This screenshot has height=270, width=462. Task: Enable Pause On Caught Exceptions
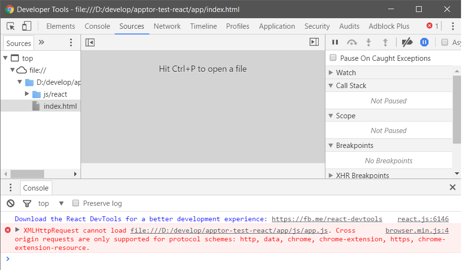tap(333, 58)
